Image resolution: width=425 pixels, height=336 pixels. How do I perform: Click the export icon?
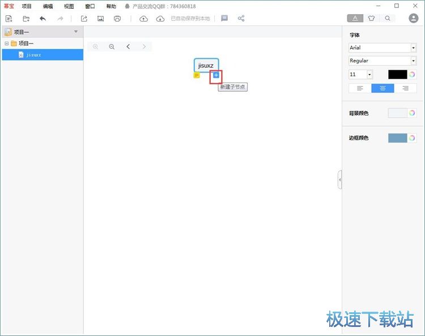84,19
